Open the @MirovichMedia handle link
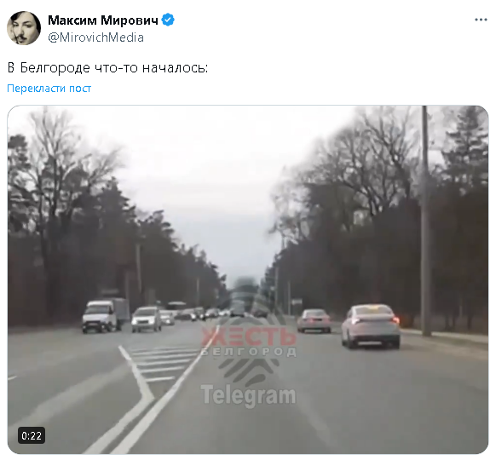496x460 pixels. pyautogui.click(x=95, y=37)
